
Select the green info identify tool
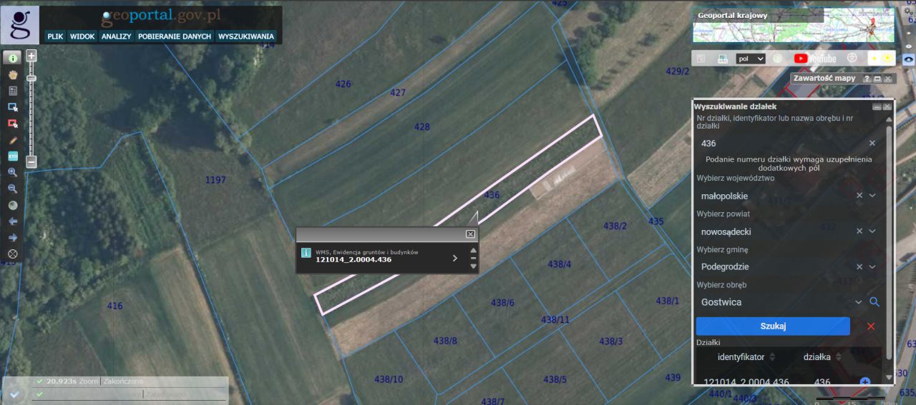pos(13,58)
